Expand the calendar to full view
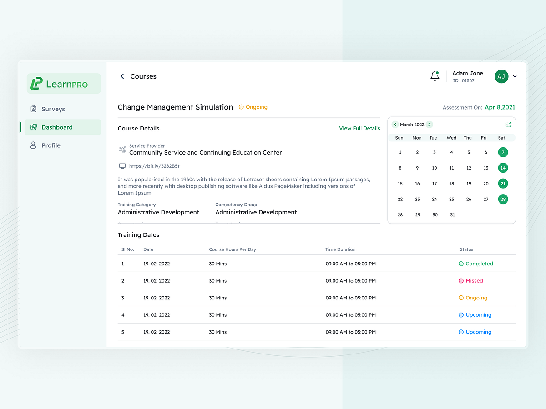The height and width of the screenshot is (409, 546). click(x=508, y=124)
